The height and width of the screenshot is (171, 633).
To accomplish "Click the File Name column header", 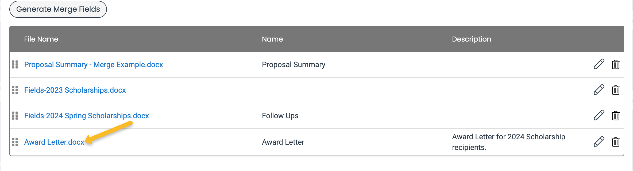I will 41,39.
